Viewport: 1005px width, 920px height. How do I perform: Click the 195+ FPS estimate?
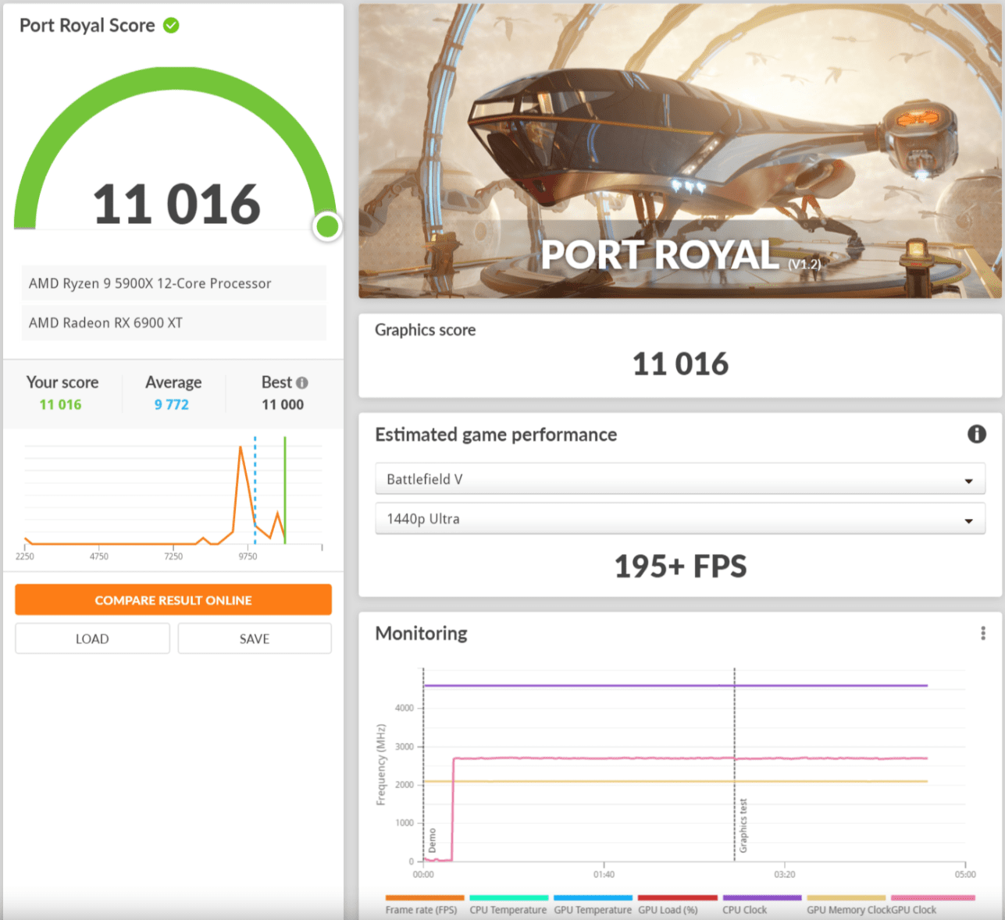click(680, 567)
